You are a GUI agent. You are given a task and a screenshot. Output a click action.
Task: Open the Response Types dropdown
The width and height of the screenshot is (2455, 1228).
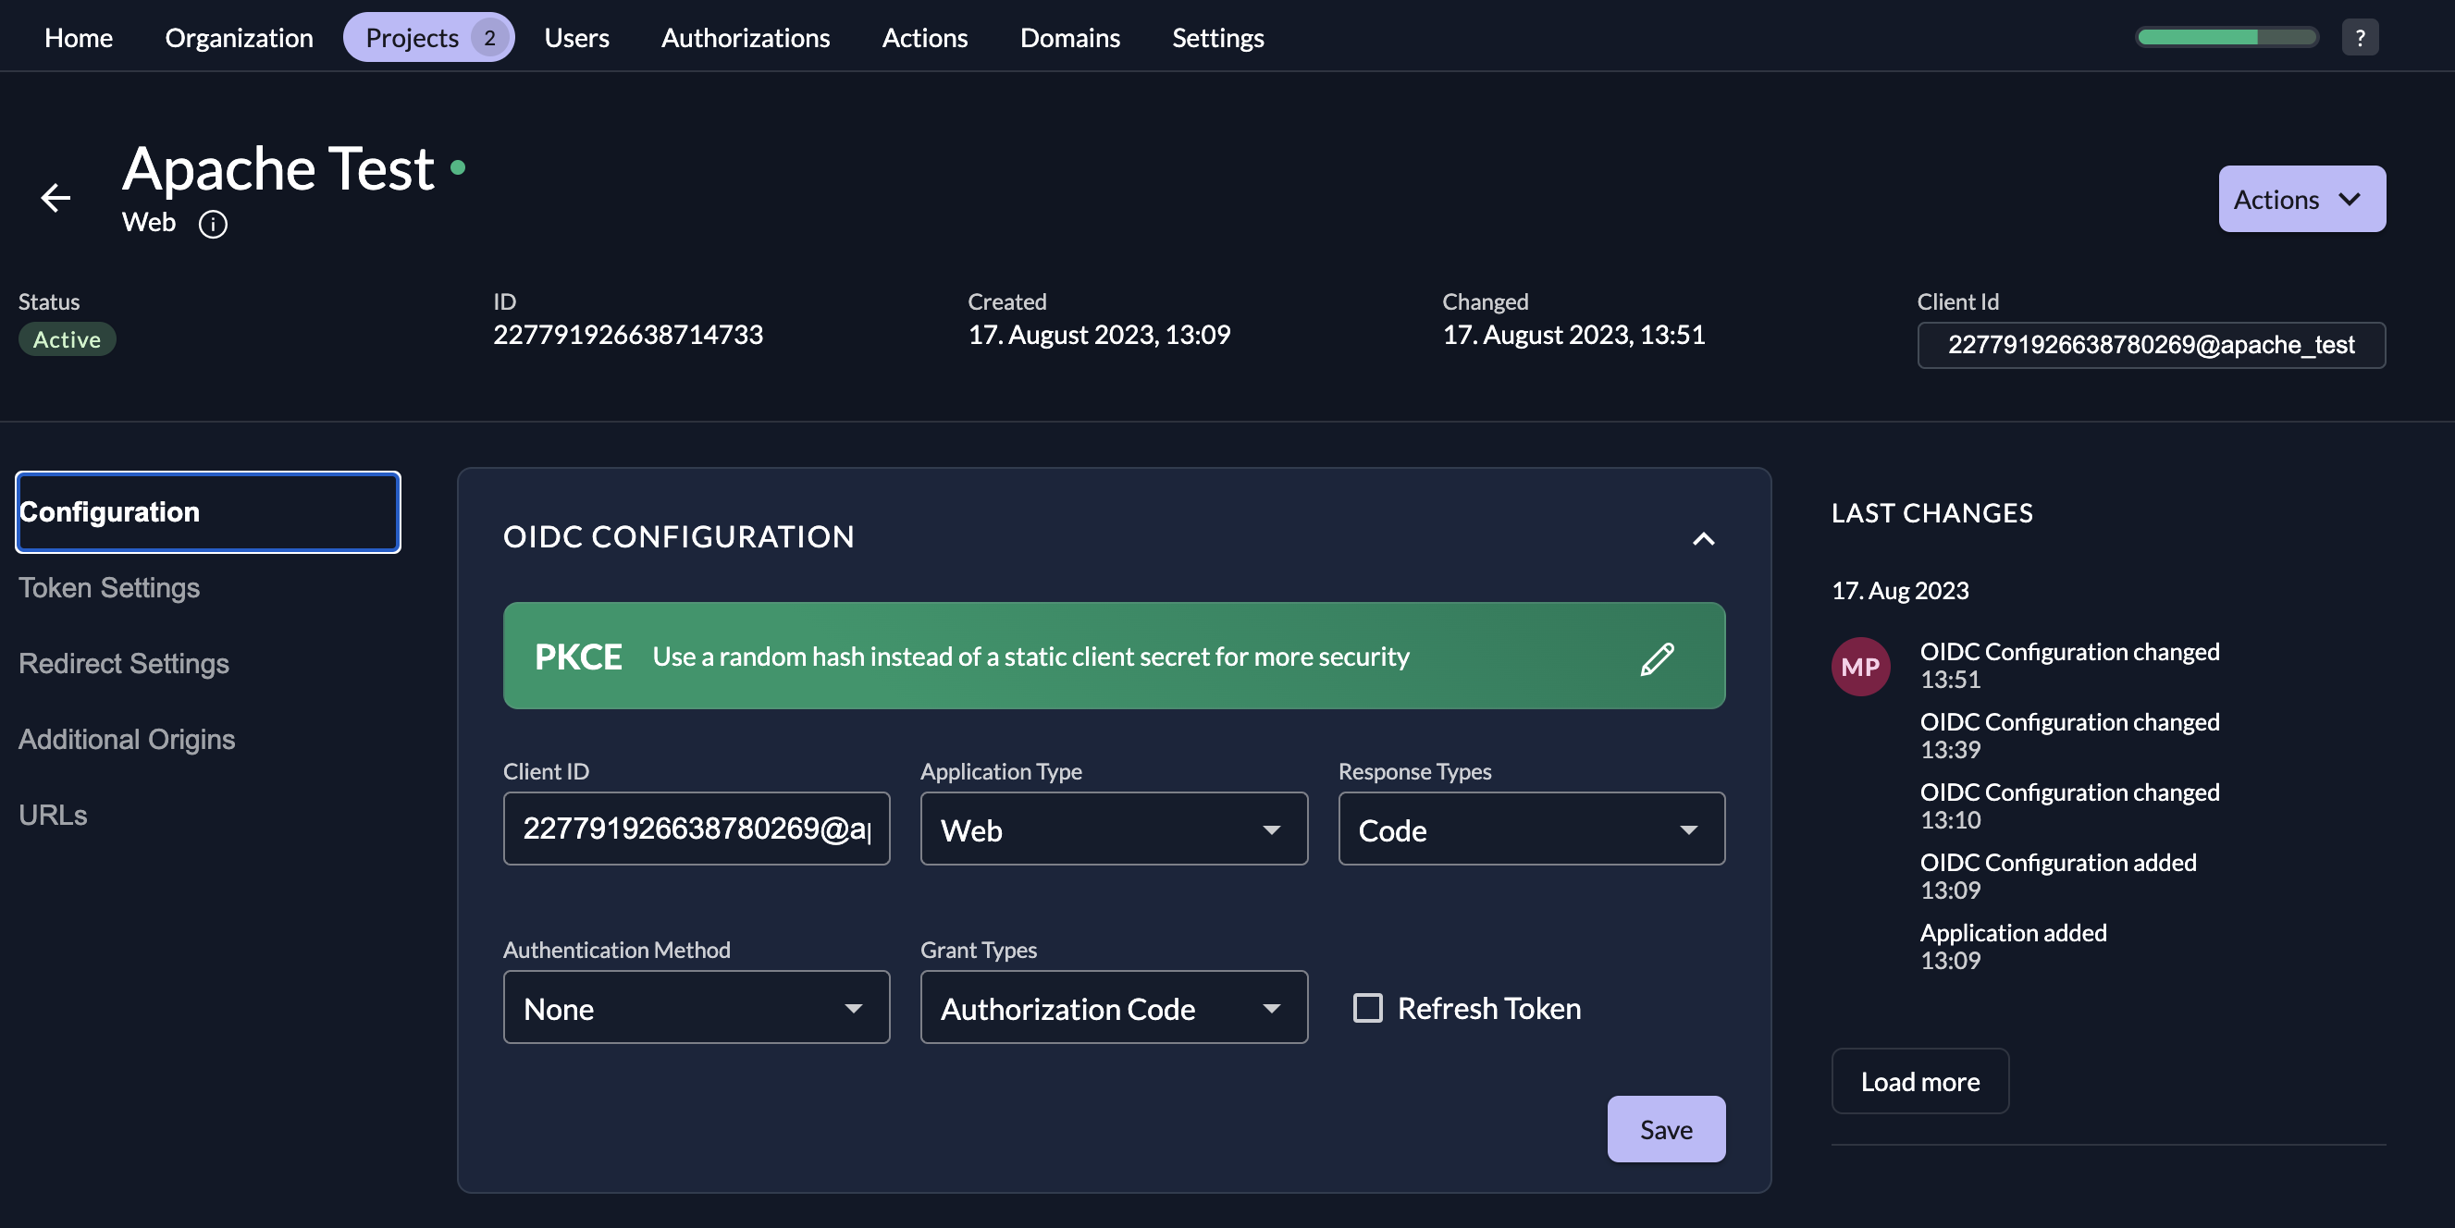pos(1531,829)
